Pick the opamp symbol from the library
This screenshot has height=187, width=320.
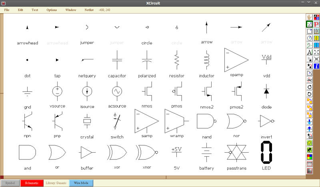coord(236,60)
